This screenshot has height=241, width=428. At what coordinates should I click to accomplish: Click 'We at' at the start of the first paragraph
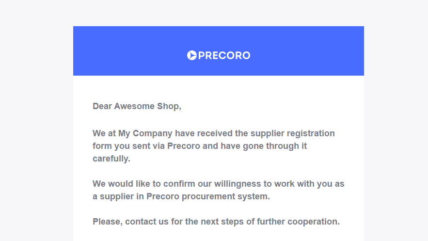tap(104, 133)
